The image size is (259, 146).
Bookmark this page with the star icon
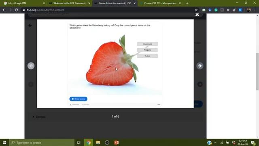tap(196, 10)
